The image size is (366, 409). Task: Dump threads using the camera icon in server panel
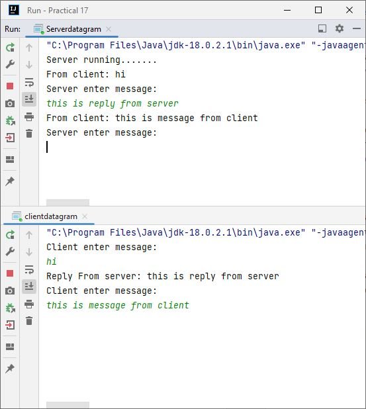10,103
